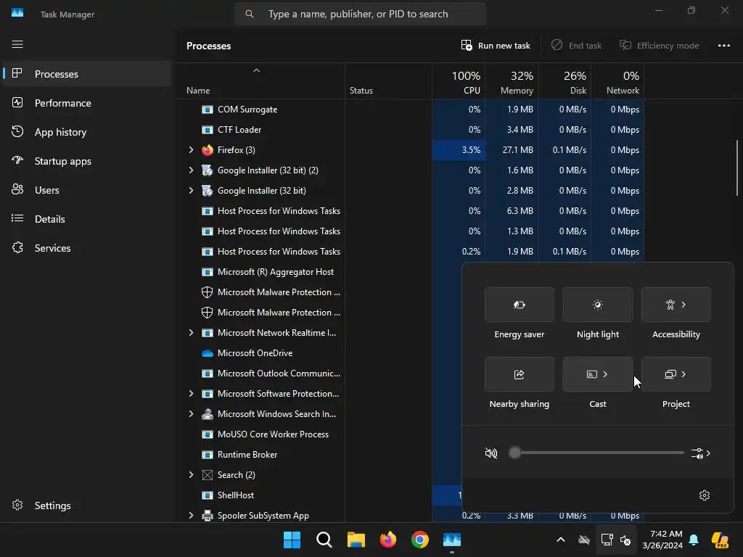Expand Microsoft Windows Search Indexer
The height and width of the screenshot is (557, 743).
coord(191,414)
